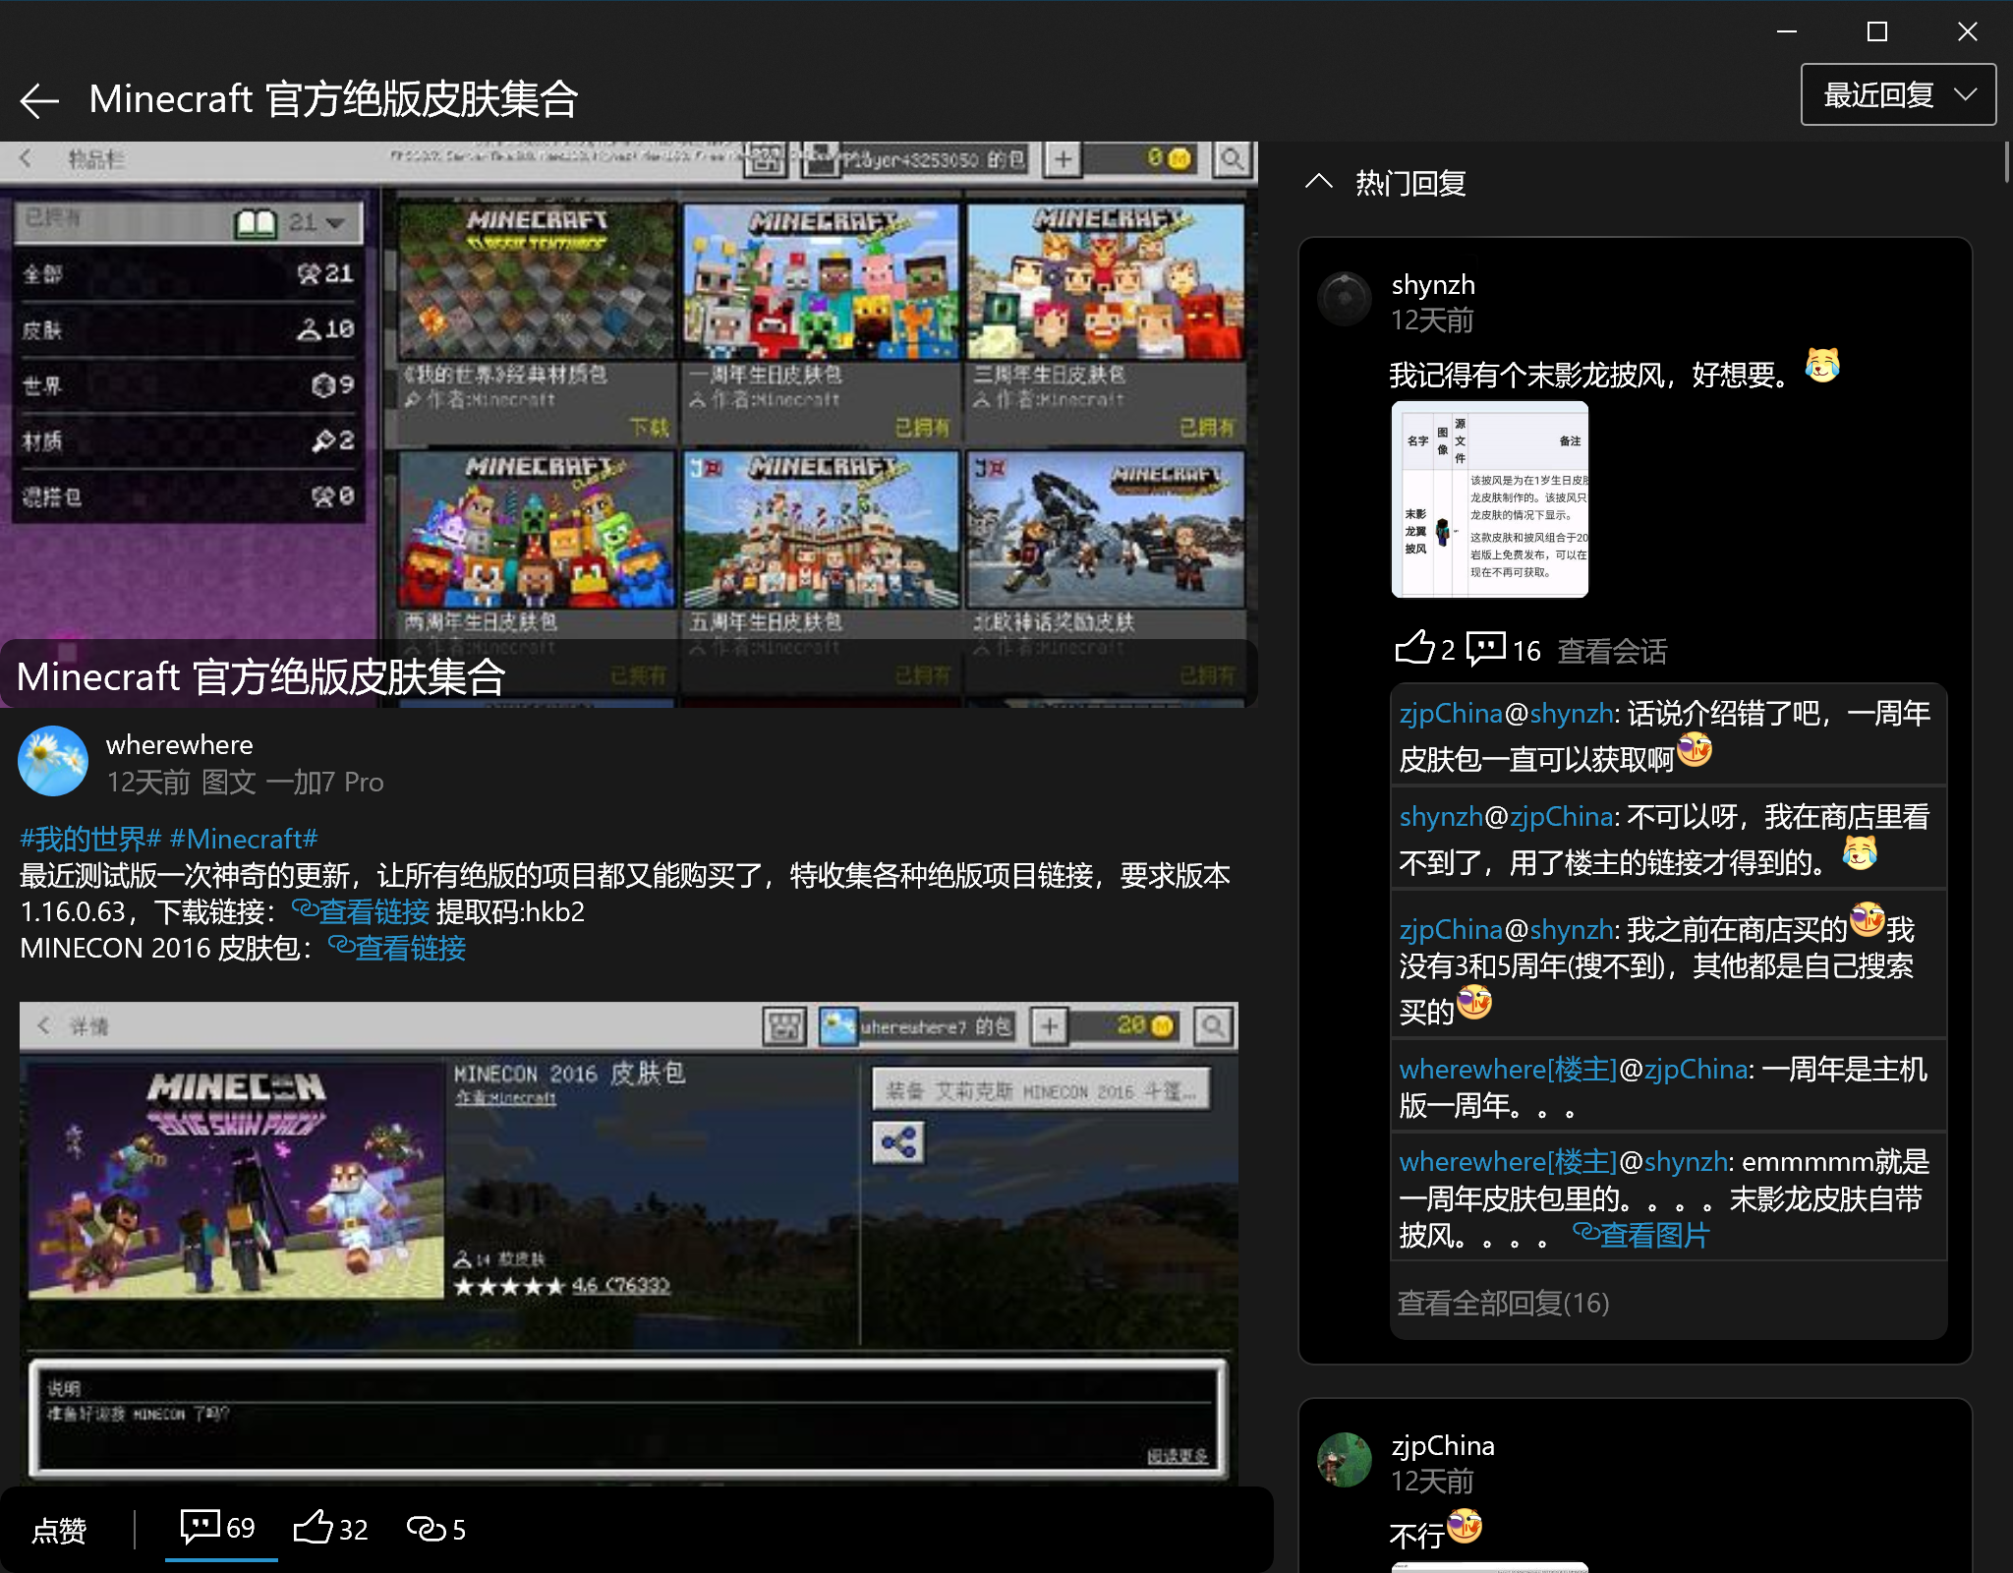Open the #我的世界# hashtag

click(90, 839)
